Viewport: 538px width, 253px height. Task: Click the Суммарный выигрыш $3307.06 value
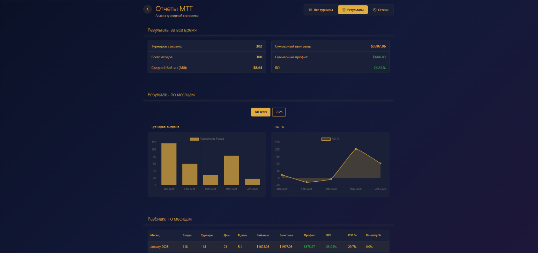[378, 46]
